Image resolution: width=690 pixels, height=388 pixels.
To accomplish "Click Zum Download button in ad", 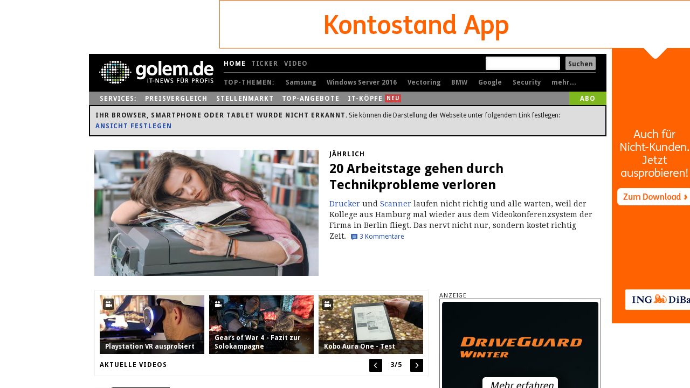I will (x=654, y=197).
